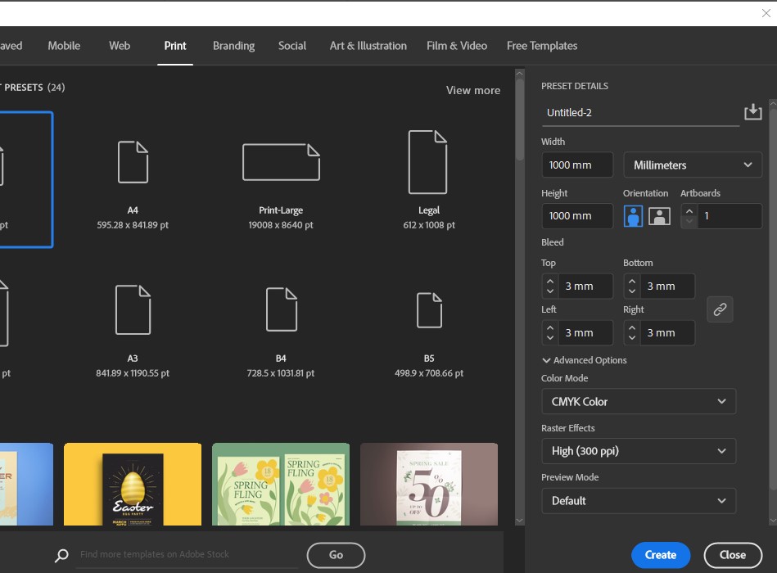
Task: Open the CMYK Color mode dropdown
Action: 639,402
